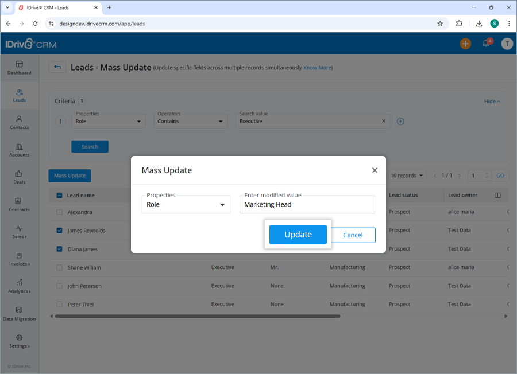Open the Know More link
Image resolution: width=517 pixels, height=374 pixels.
click(x=317, y=68)
